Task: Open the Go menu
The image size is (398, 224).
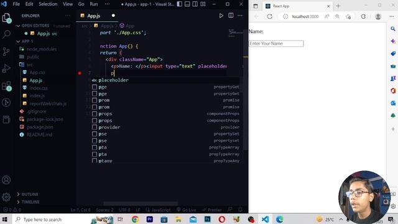Action: 81,4
